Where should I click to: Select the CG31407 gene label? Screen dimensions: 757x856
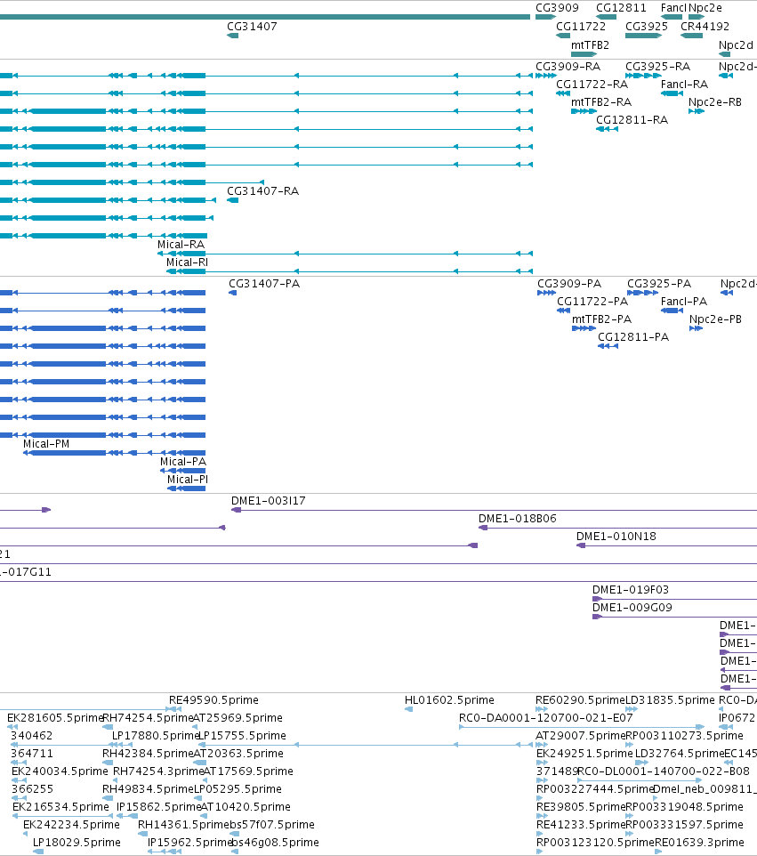click(x=252, y=26)
